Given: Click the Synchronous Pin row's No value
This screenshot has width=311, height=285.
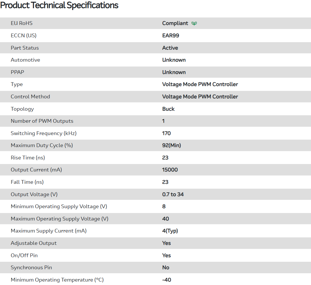Looking at the screenshot, I should (x=166, y=268).
